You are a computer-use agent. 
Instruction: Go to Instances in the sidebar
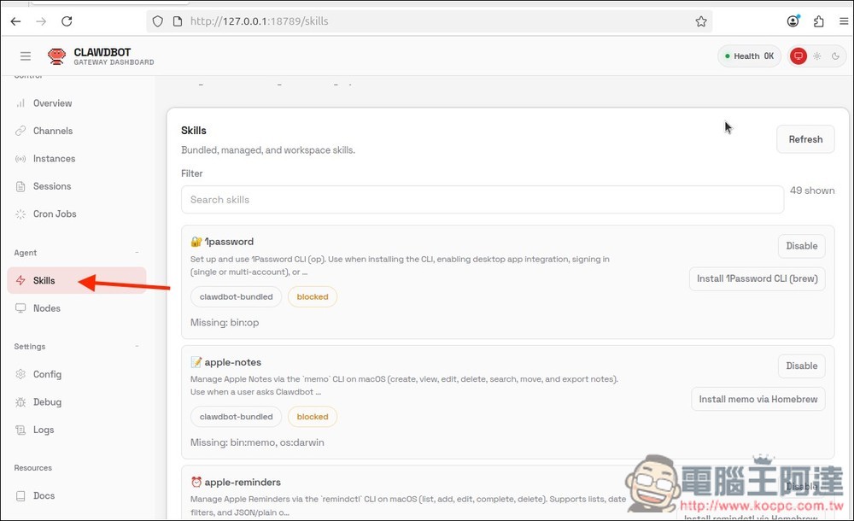(54, 159)
